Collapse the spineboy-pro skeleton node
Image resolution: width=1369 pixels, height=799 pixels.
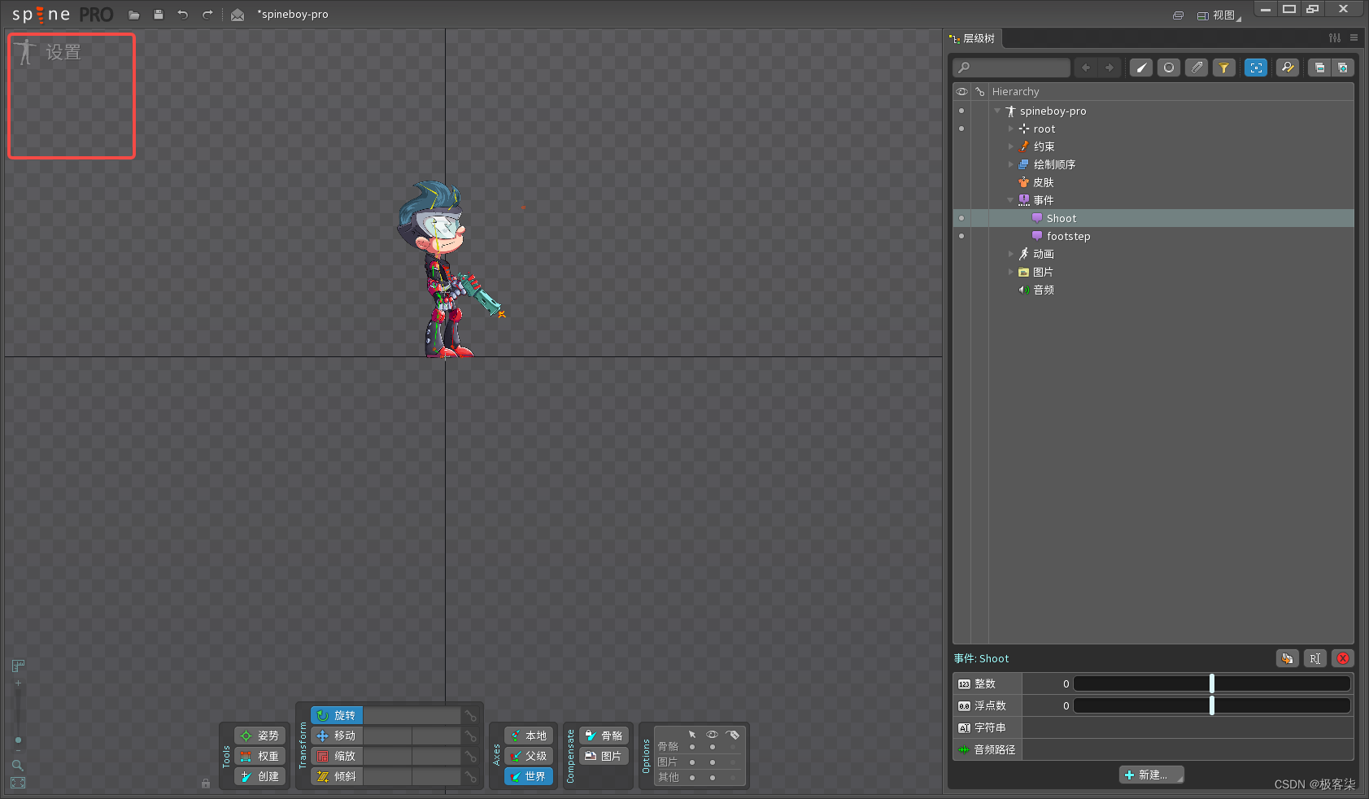[997, 111]
